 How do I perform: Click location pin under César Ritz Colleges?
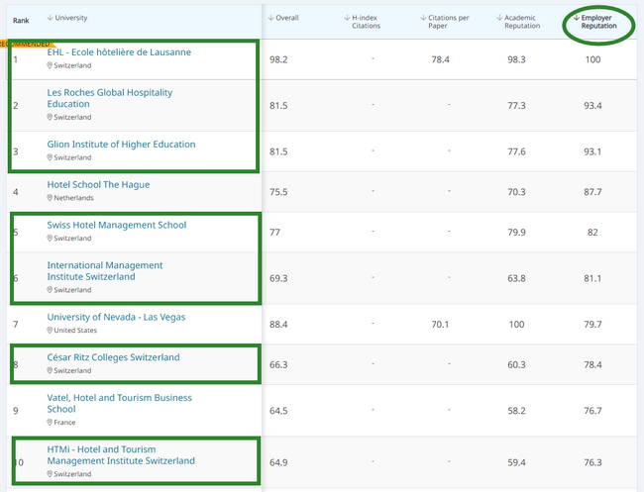50,370
